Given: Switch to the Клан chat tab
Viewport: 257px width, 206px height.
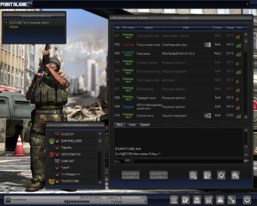Looking at the screenshot, I should click(132, 125).
